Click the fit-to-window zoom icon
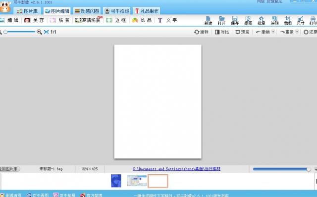The height and width of the screenshot is (197, 317). (46, 32)
